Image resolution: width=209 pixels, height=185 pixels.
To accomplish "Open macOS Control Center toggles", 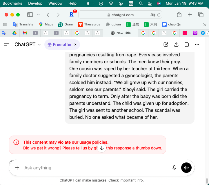I will pos(150,3).
